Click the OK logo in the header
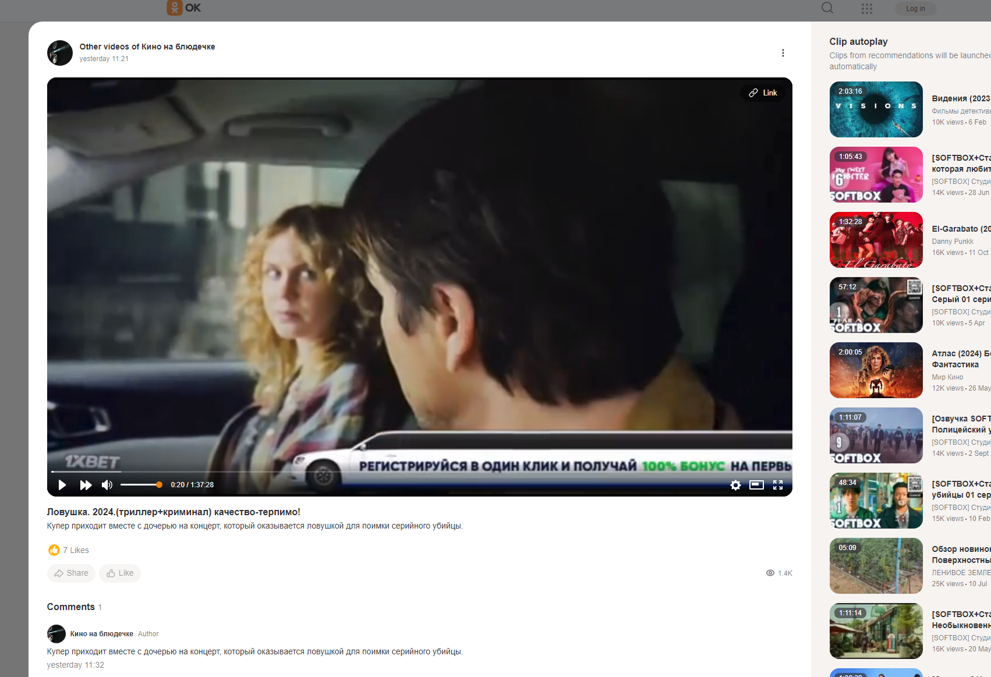 [x=183, y=8]
